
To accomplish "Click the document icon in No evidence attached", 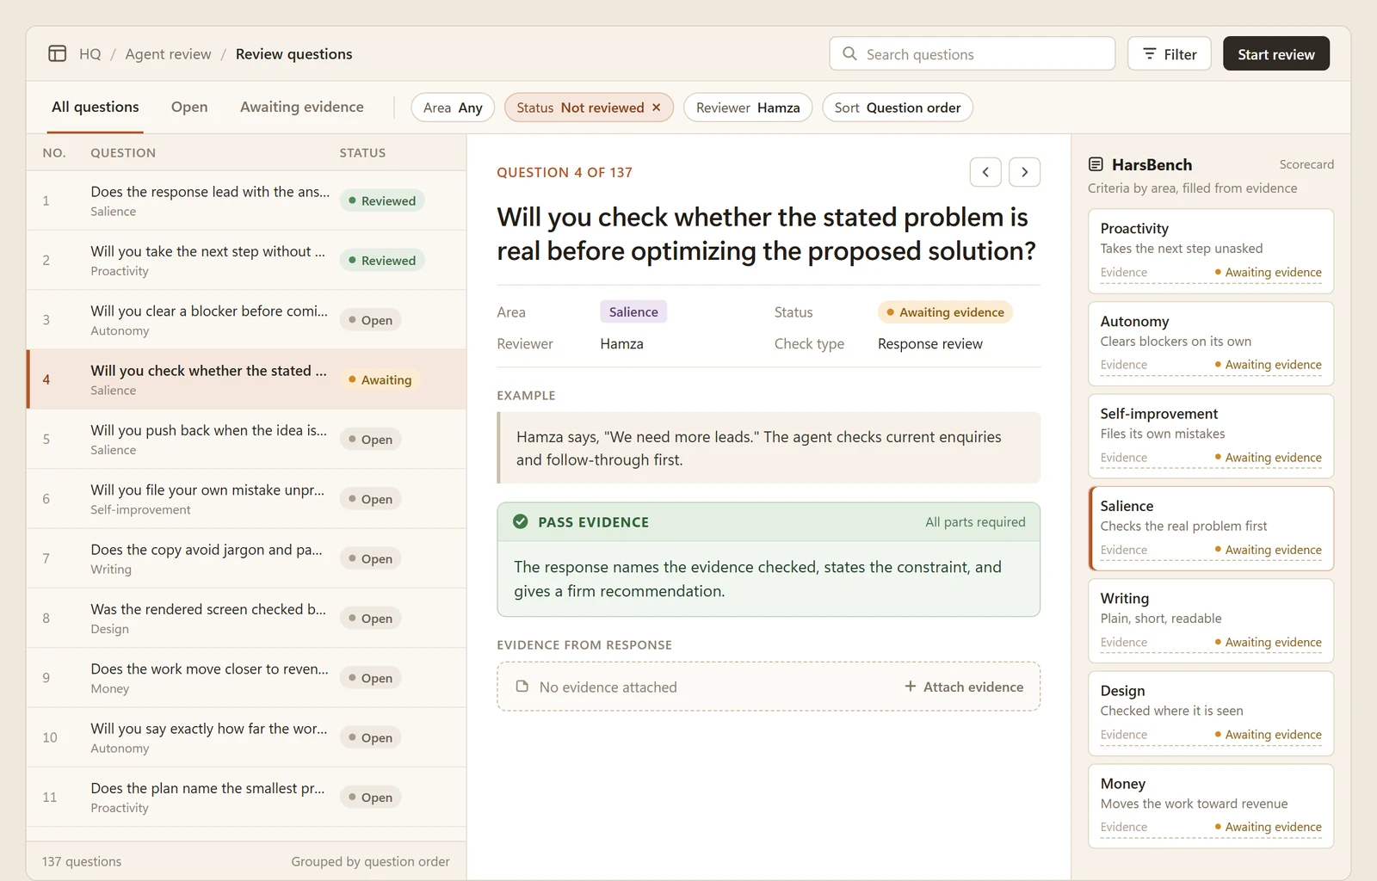I will 522,687.
